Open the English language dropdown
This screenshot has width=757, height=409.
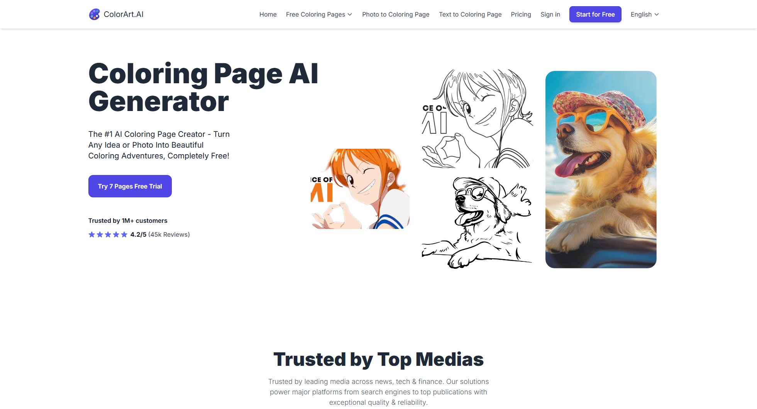[645, 14]
